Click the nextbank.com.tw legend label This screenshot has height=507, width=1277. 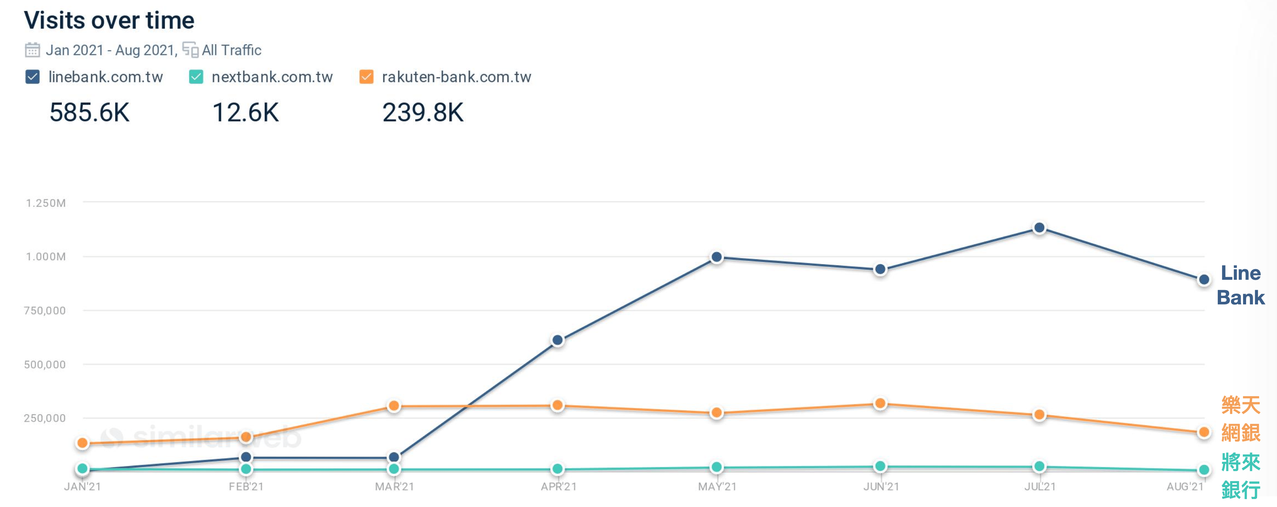(x=272, y=77)
